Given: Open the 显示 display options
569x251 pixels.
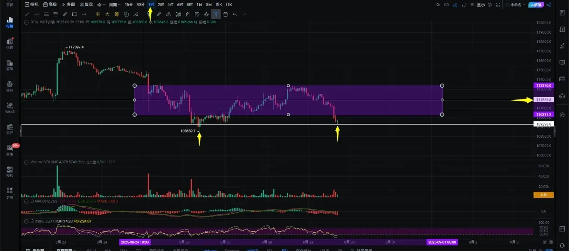Looking at the screenshot, I should pos(481,5).
